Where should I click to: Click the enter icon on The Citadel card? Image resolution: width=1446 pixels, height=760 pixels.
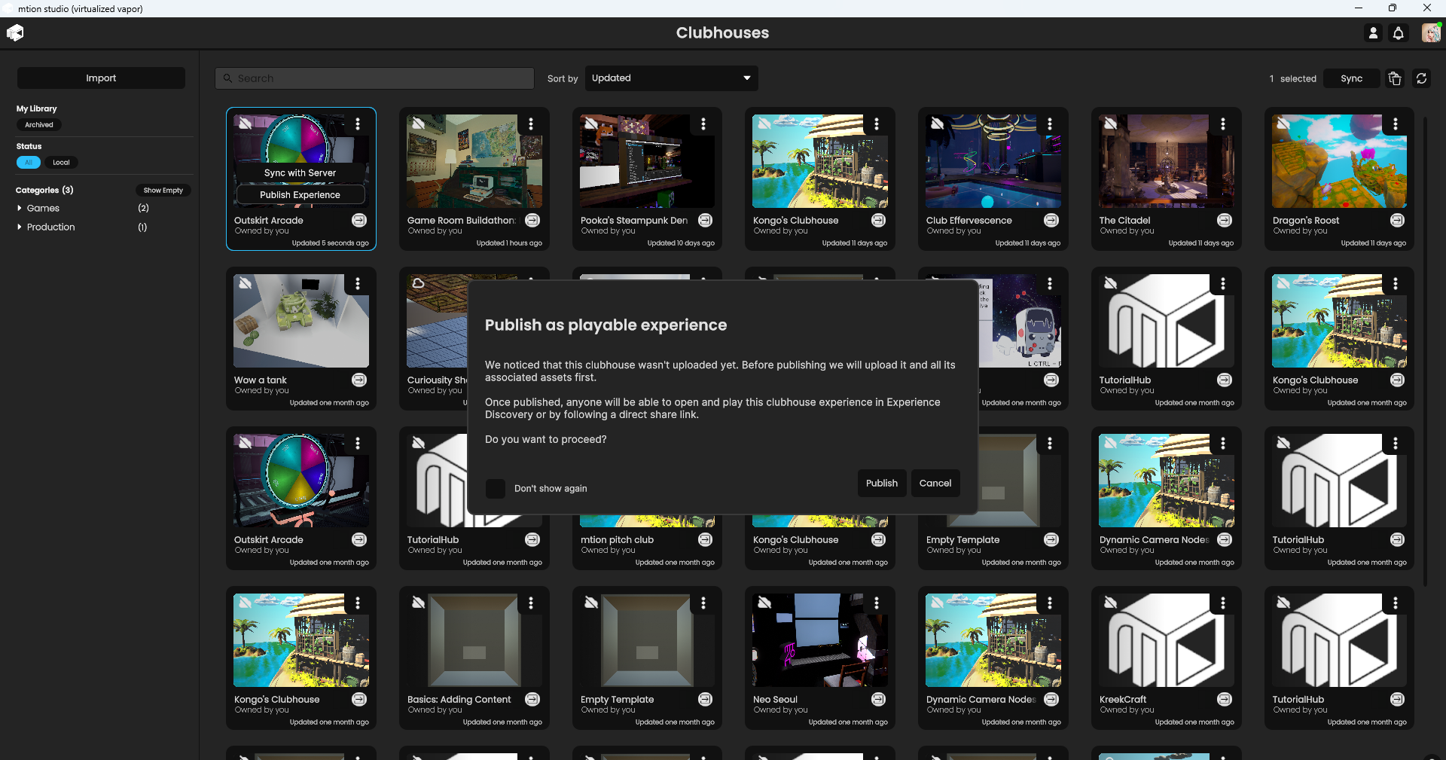1225,221
